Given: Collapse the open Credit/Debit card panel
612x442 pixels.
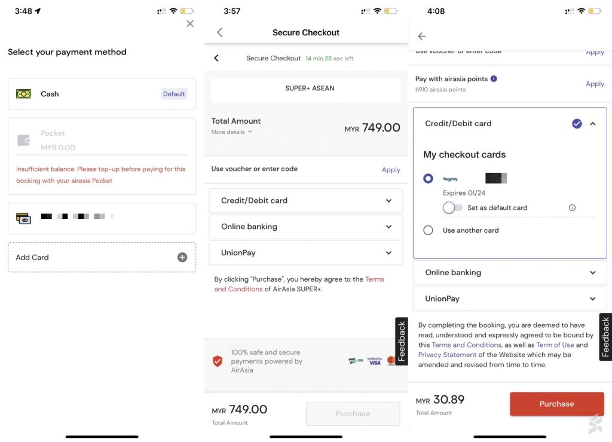Looking at the screenshot, I should (x=593, y=124).
